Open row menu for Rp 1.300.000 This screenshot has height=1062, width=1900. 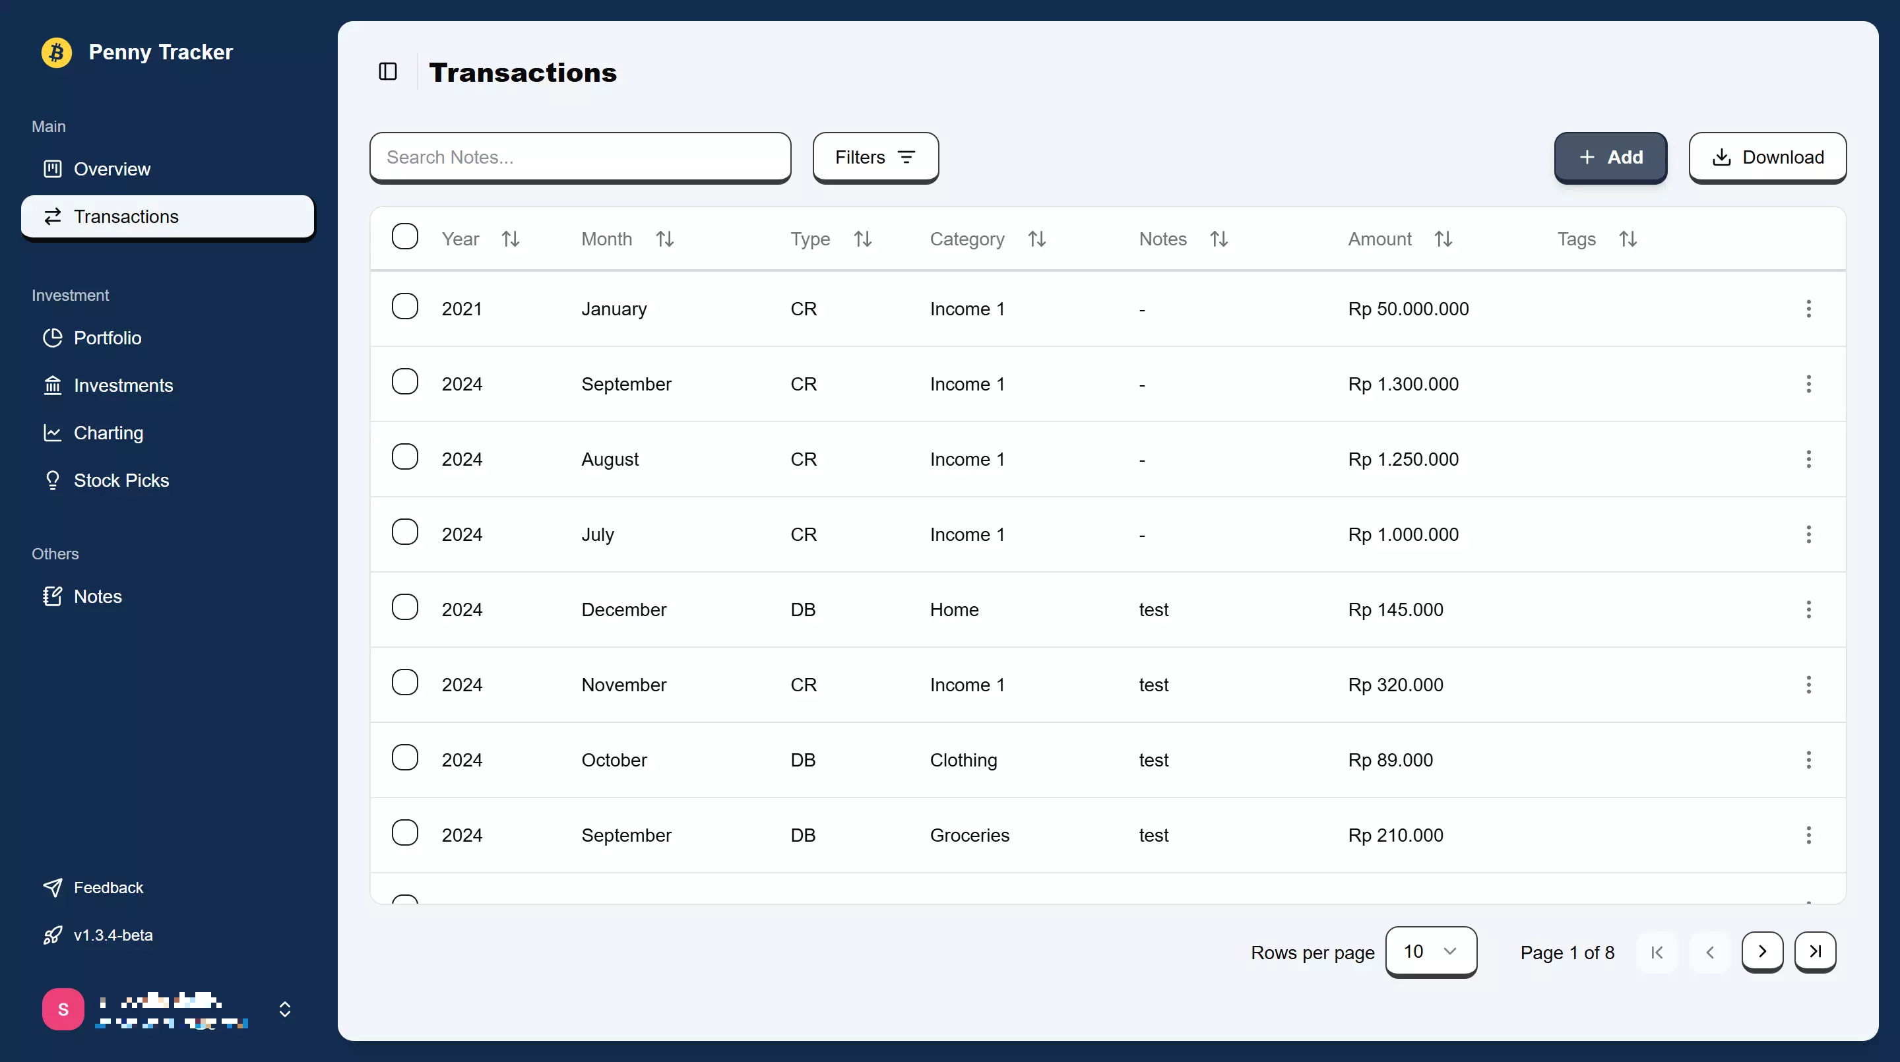pos(1808,385)
